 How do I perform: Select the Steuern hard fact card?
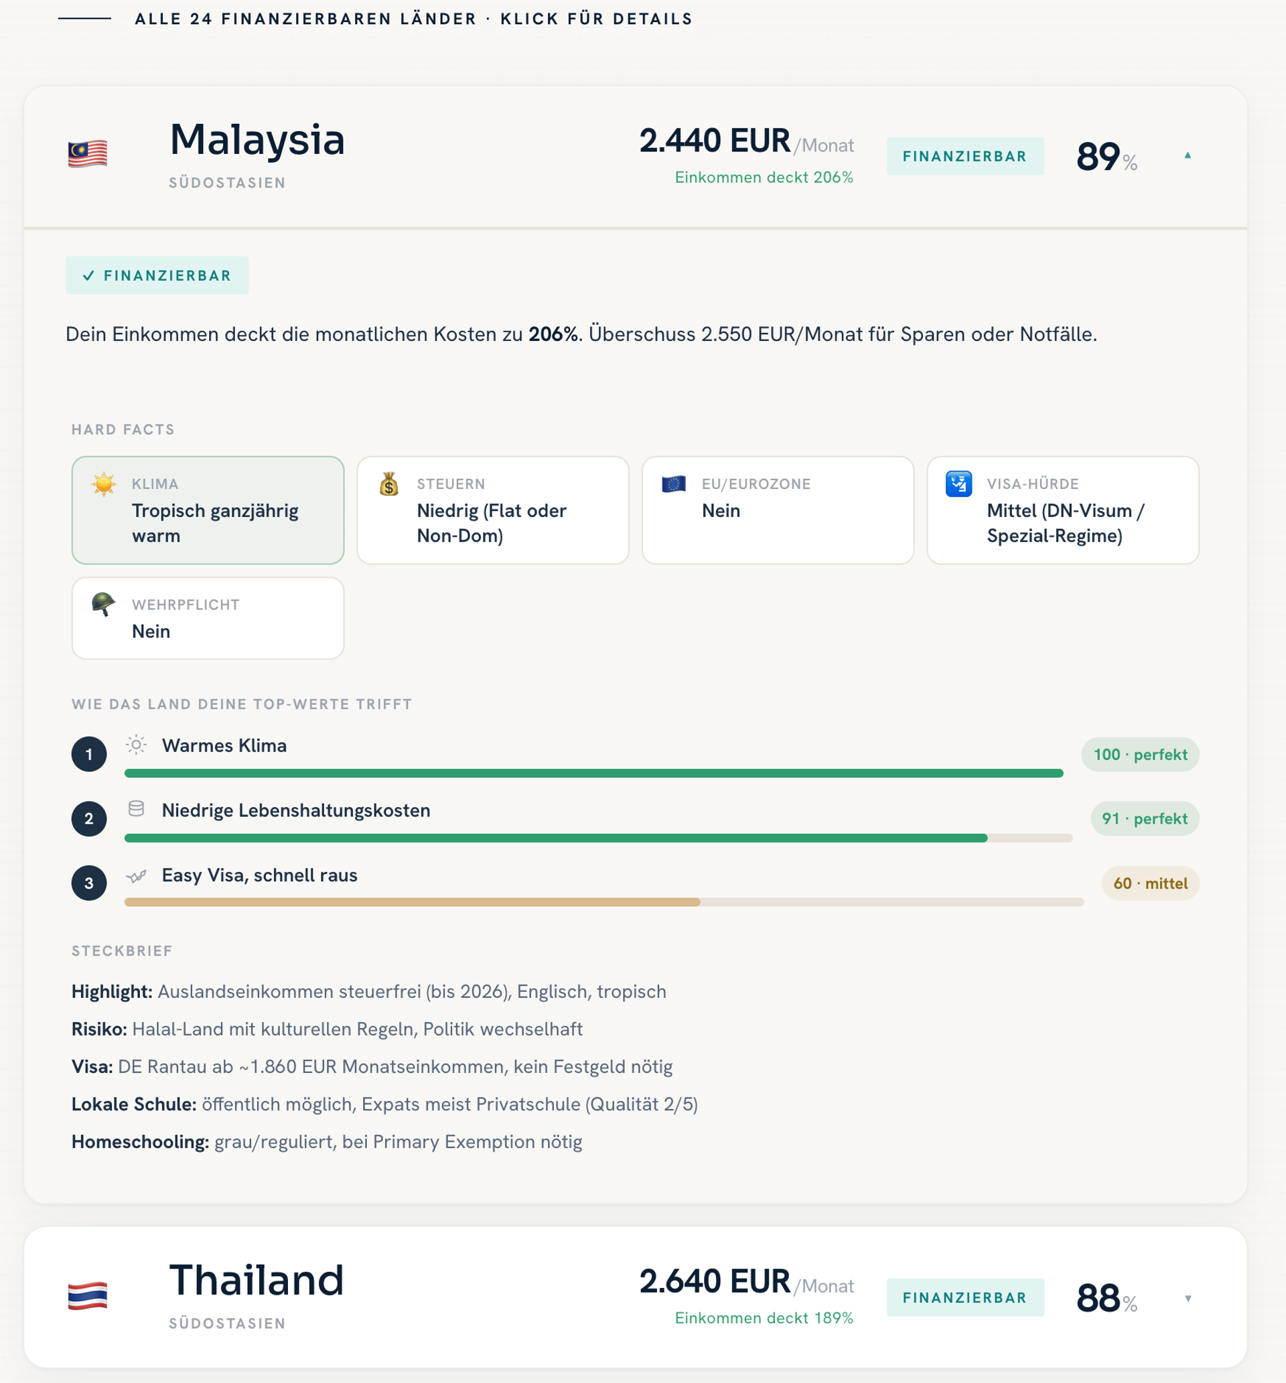click(x=493, y=510)
